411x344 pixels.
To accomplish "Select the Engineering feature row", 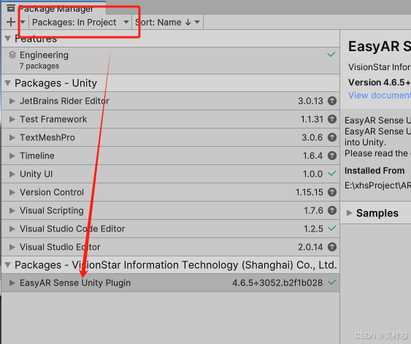I will [170, 61].
